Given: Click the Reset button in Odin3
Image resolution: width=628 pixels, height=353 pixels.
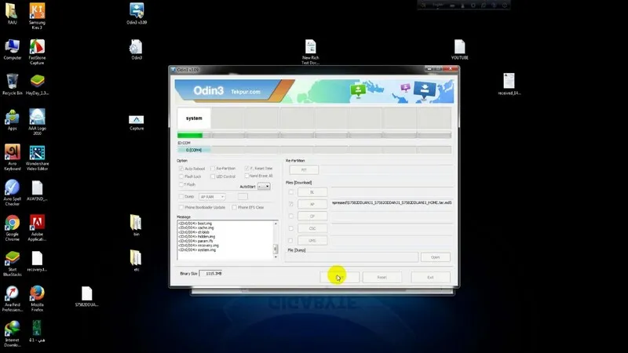Looking at the screenshot, I should pos(382,277).
